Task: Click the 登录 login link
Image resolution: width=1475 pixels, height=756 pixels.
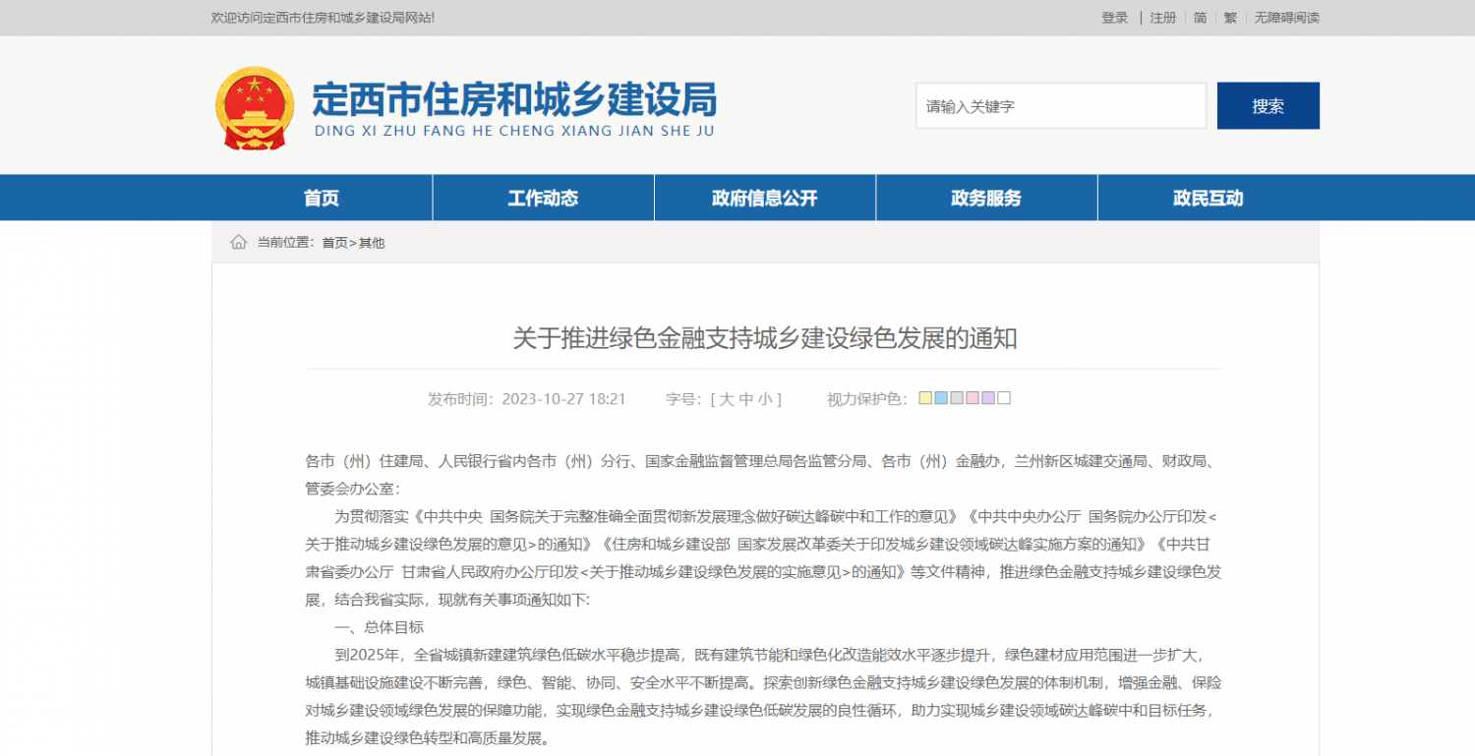Action: coord(1115,18)
